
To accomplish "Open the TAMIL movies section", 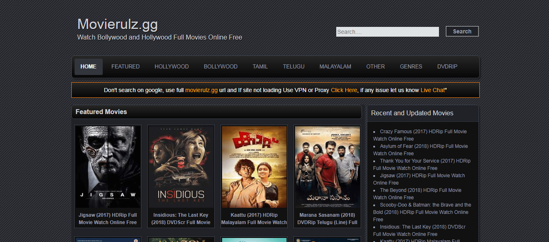I will [260, 67].
